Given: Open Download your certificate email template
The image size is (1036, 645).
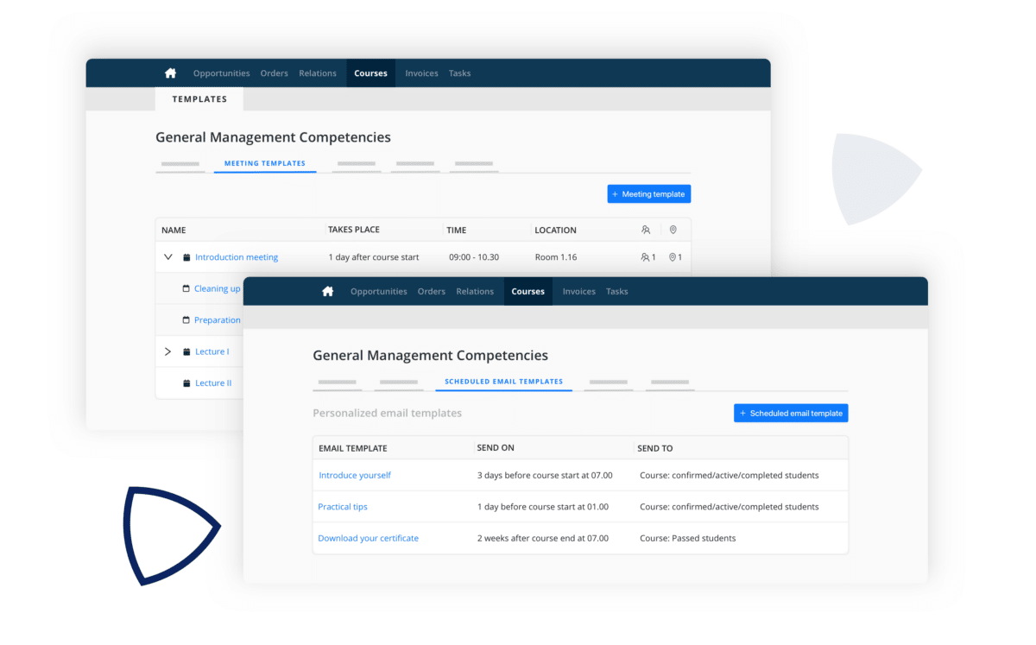Looking at the screenshot, I should [x=369, y=539].
